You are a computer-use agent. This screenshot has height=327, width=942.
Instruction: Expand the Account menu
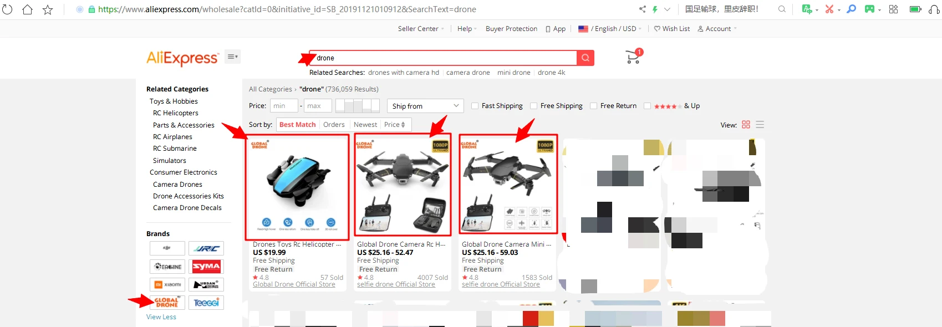(717, 29)
